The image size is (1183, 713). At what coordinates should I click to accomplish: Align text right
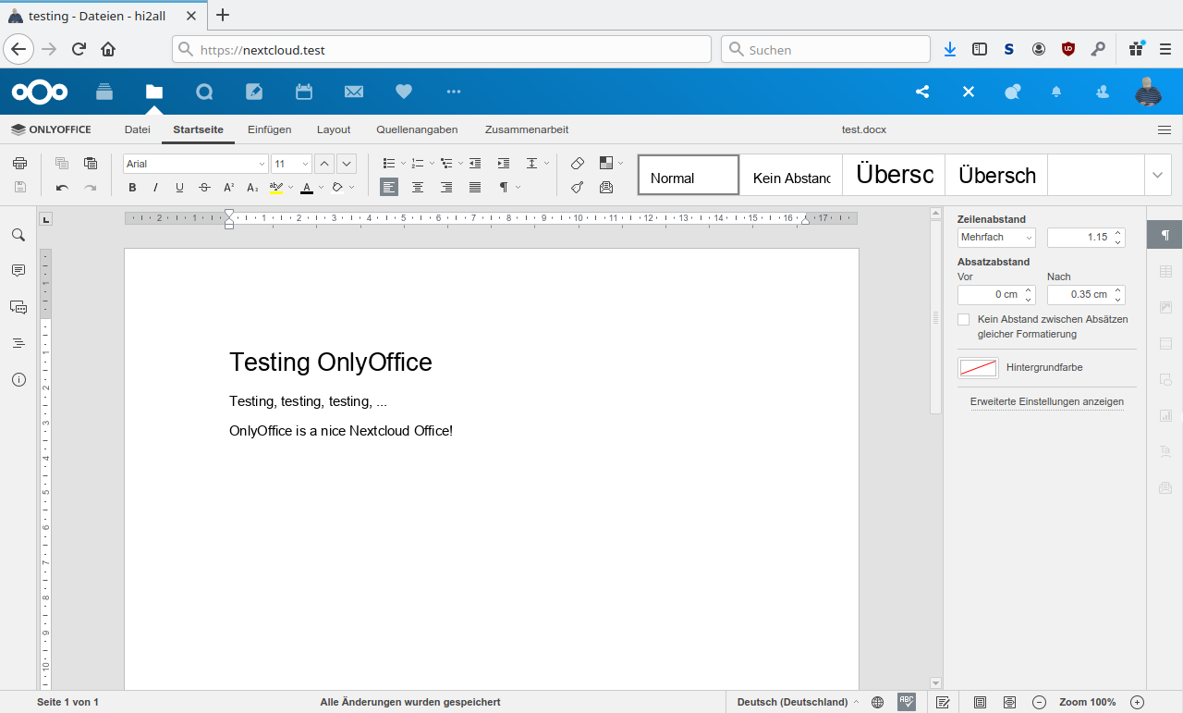(x=446, y=188)
